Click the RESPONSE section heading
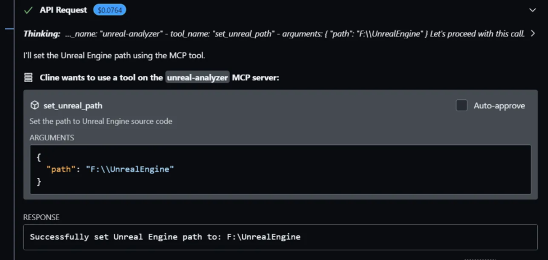Image resolution: width=548 pixels, height=260 pixels. pyautogui.click(x=41, y=217)
